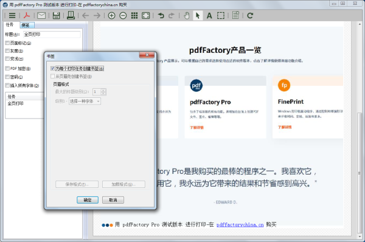Show the page thumbnails grid view
365x242 pixels.
pyautogui.click(x=134, y=16)
